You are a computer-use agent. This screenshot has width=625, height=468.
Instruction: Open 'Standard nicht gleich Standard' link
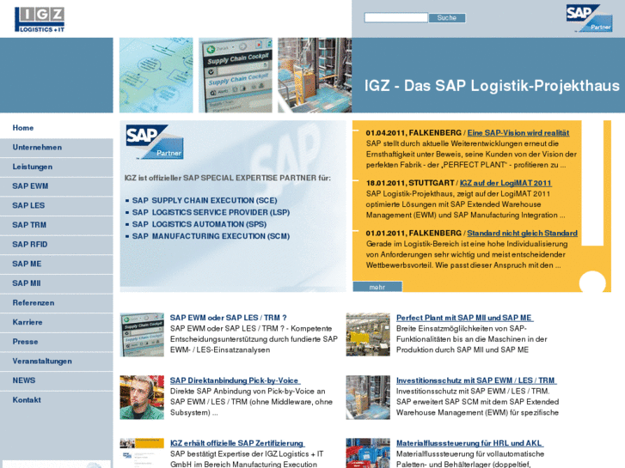[522, 234]
